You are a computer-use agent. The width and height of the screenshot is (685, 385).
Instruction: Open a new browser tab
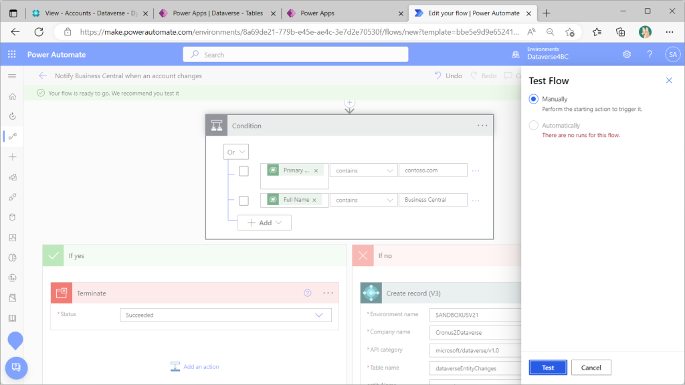546,13
